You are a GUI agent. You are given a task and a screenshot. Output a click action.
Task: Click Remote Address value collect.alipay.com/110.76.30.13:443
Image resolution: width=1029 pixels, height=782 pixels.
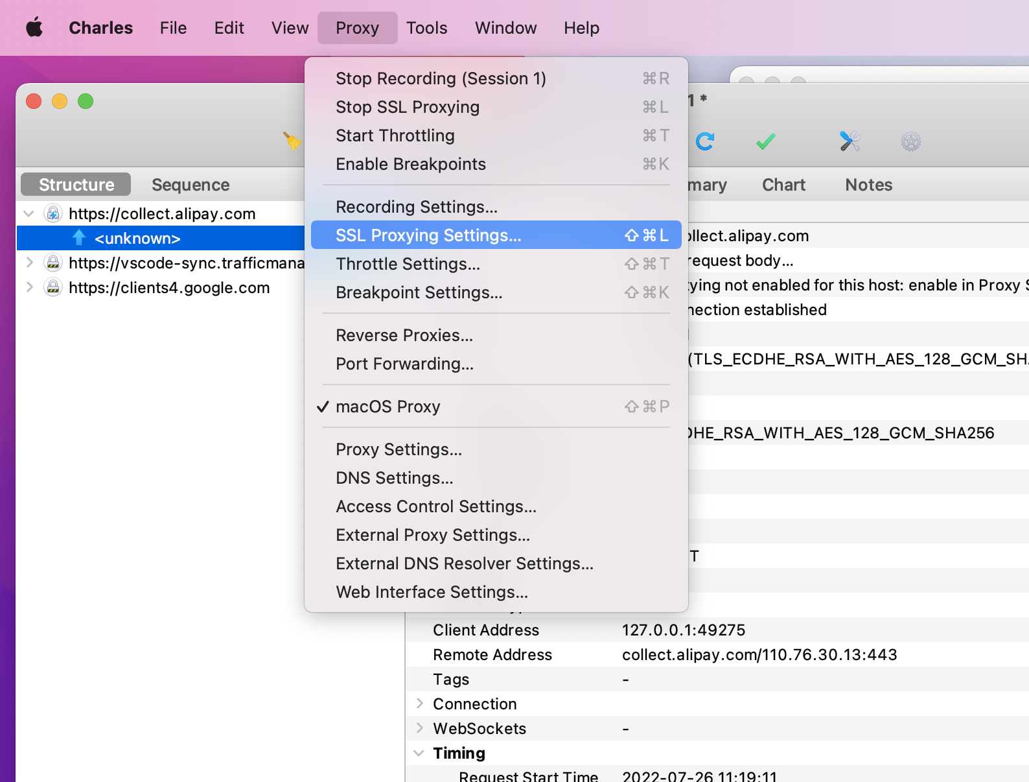tap(759, 654)
